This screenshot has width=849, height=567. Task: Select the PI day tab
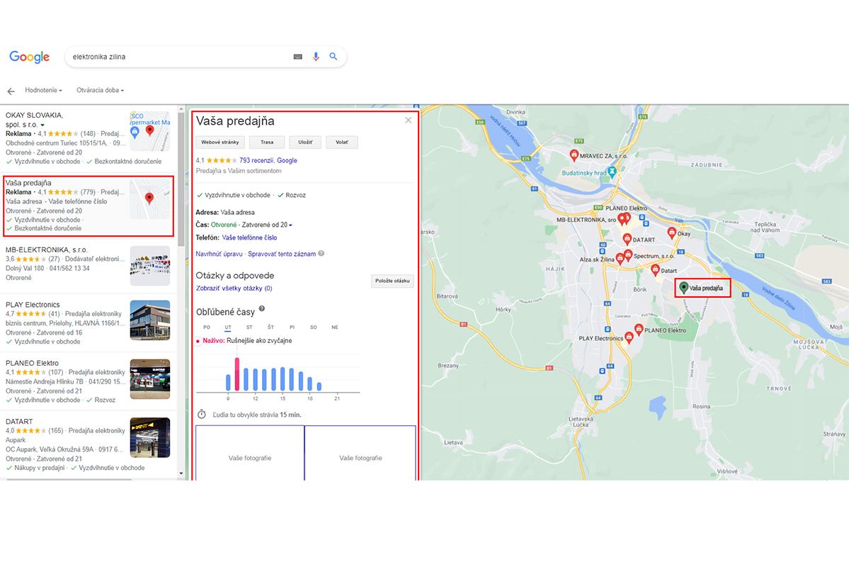292,327
